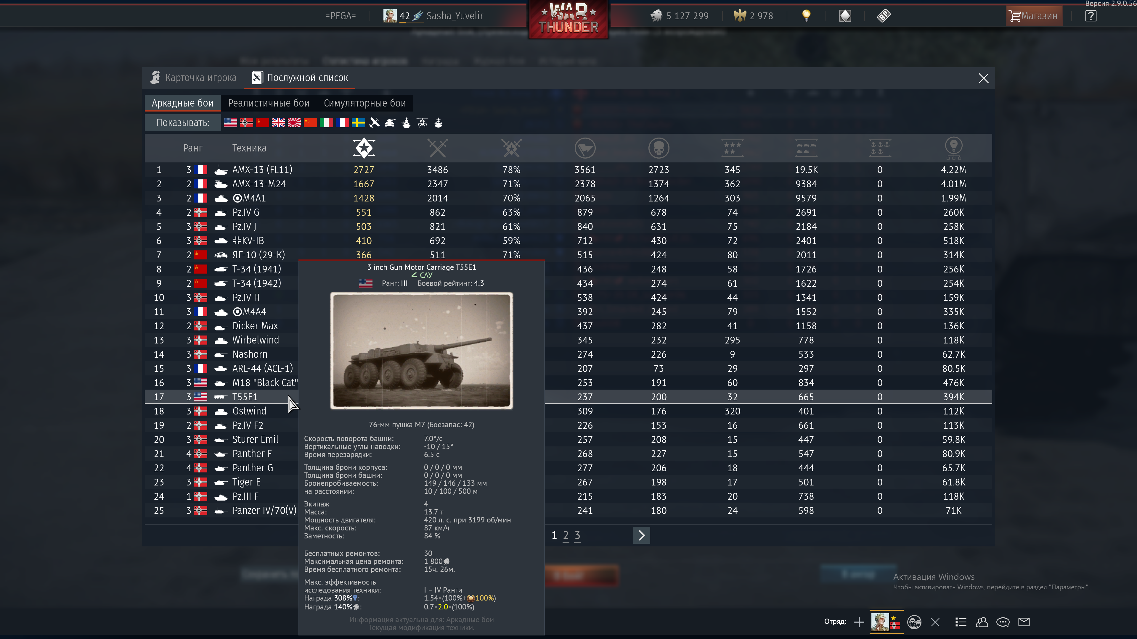The image size is (1137, 639).
Task: Sort by five-stars air kills column
Action: (x=732, y=148)
